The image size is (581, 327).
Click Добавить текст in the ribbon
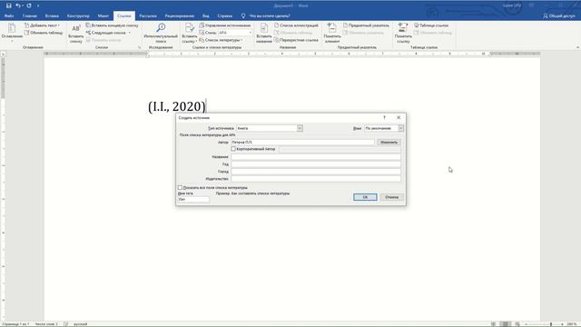click(42, 25)
